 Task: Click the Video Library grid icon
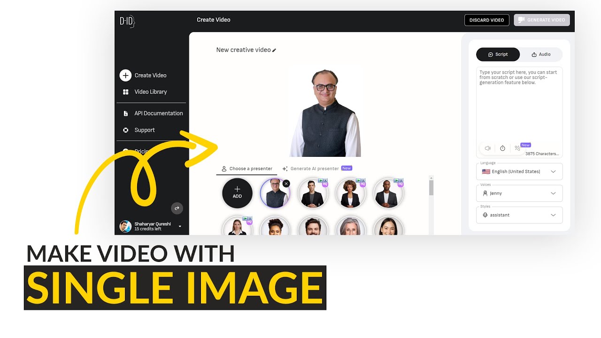(125, 92)
